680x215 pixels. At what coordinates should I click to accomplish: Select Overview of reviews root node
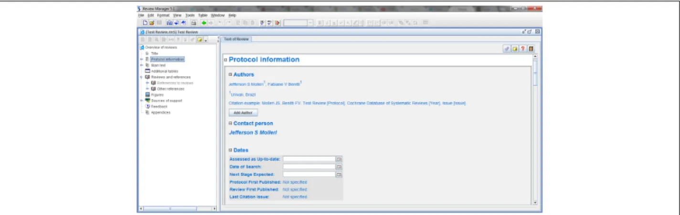point(160,48)
